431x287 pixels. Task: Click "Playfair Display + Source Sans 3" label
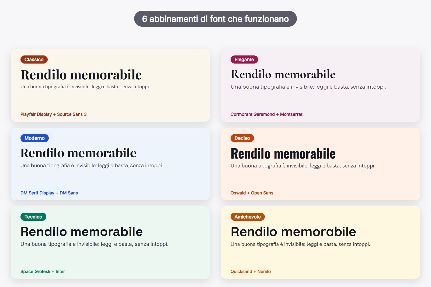click(54, 114)
